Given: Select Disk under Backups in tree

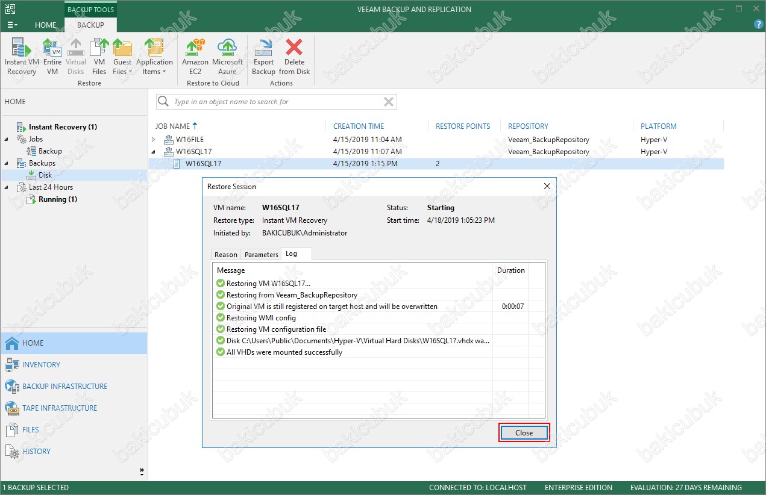Looking at the screenshot, I should click(x=45, y=175).
